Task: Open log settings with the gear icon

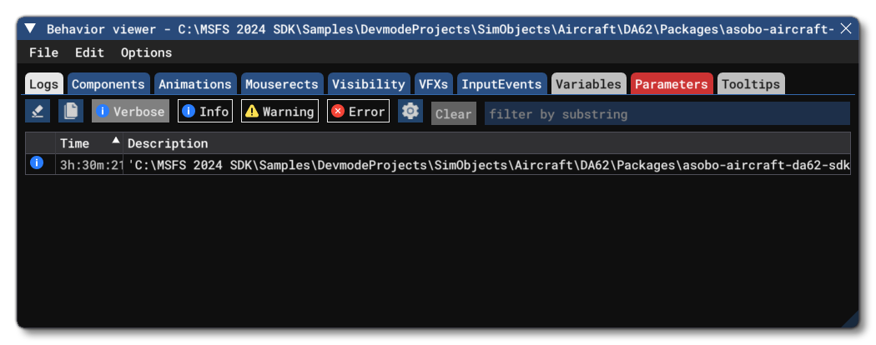Action: (x=410, y=112)
